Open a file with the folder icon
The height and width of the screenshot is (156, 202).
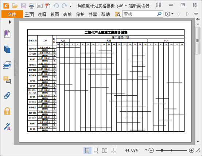[15, 6]
